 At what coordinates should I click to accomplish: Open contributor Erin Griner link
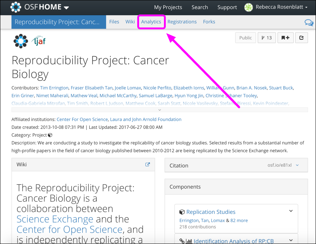pos(23,96)
